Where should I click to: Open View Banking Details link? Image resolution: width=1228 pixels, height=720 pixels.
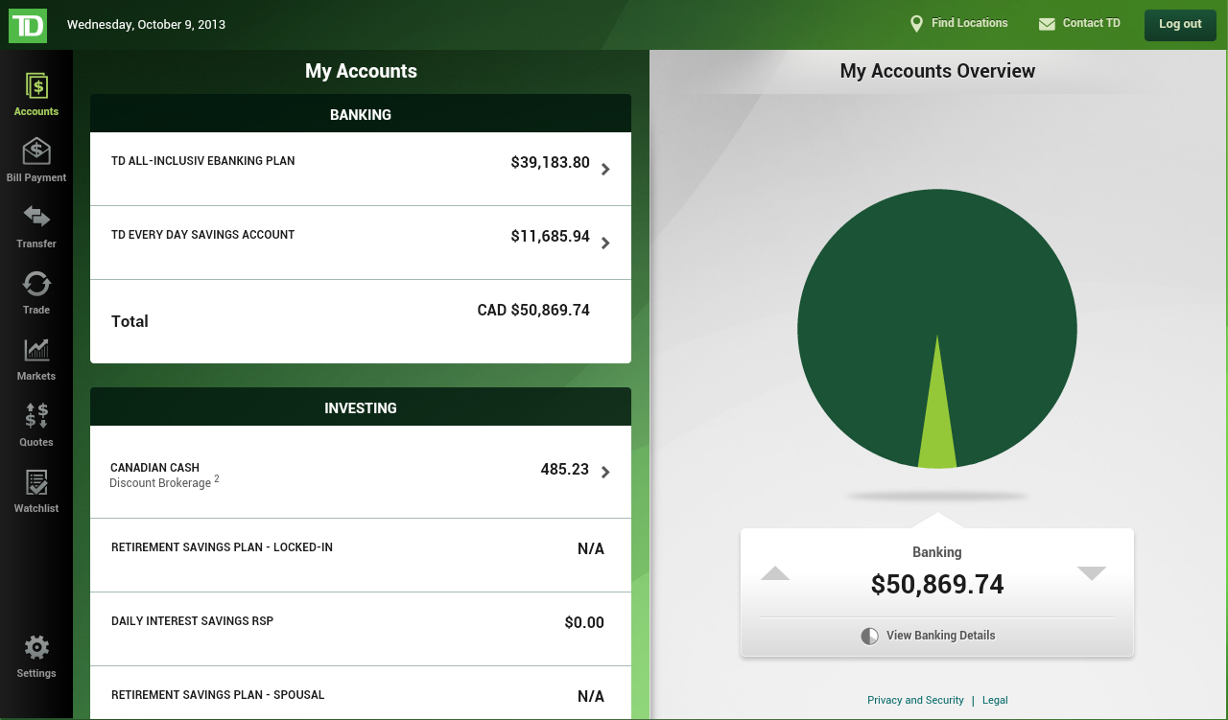(x=941, y=636)
